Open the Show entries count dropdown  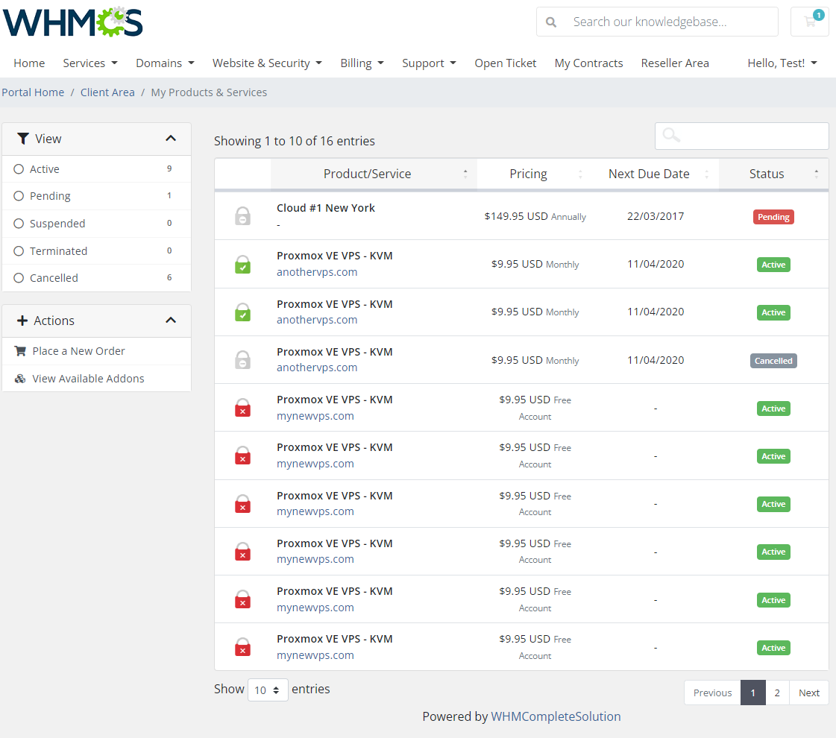pos(268,690)
